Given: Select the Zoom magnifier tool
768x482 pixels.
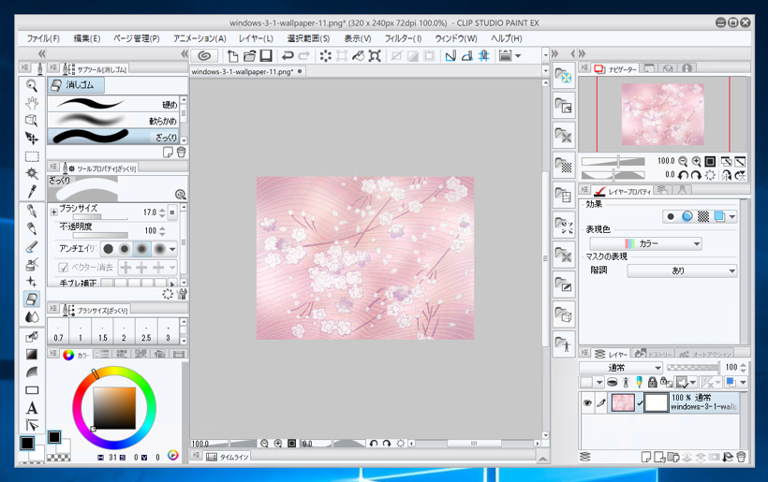Looking at the screenshot, I should coord(32,85).
